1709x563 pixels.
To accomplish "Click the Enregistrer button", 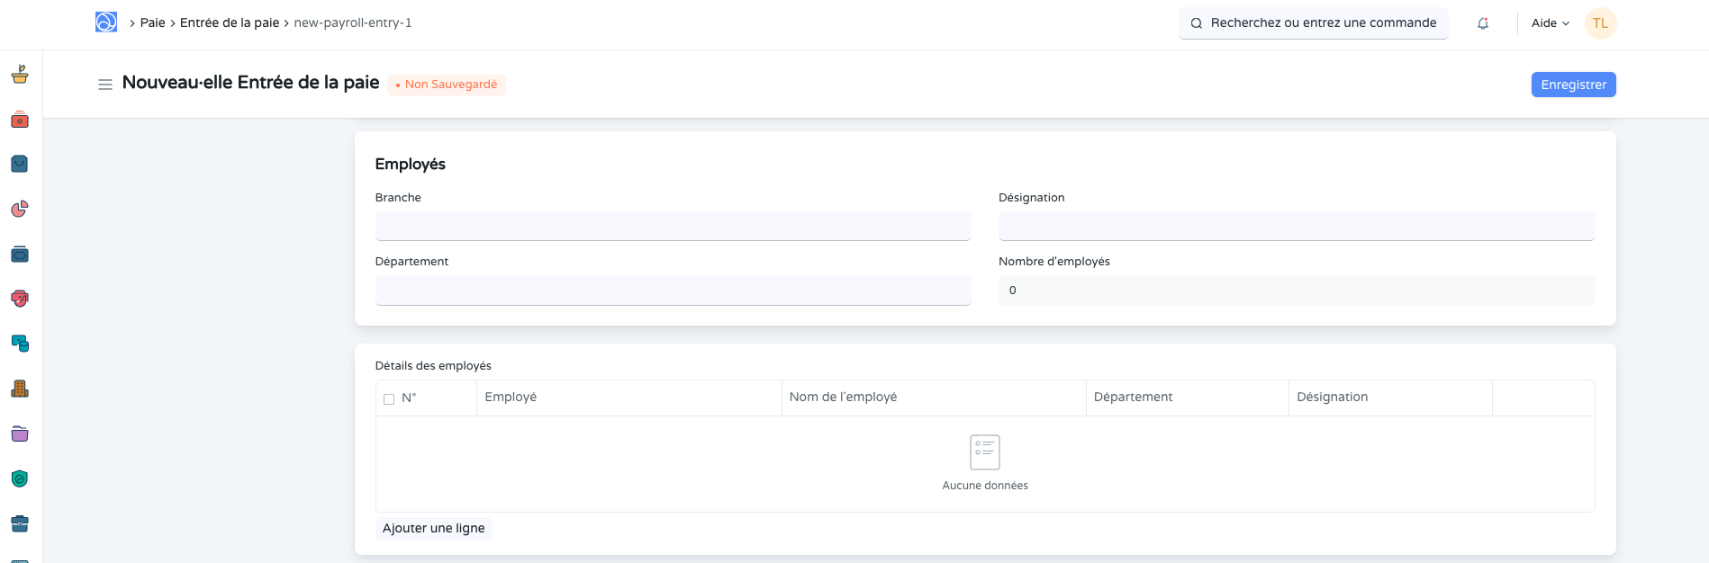I will (x=1573, y=85).
